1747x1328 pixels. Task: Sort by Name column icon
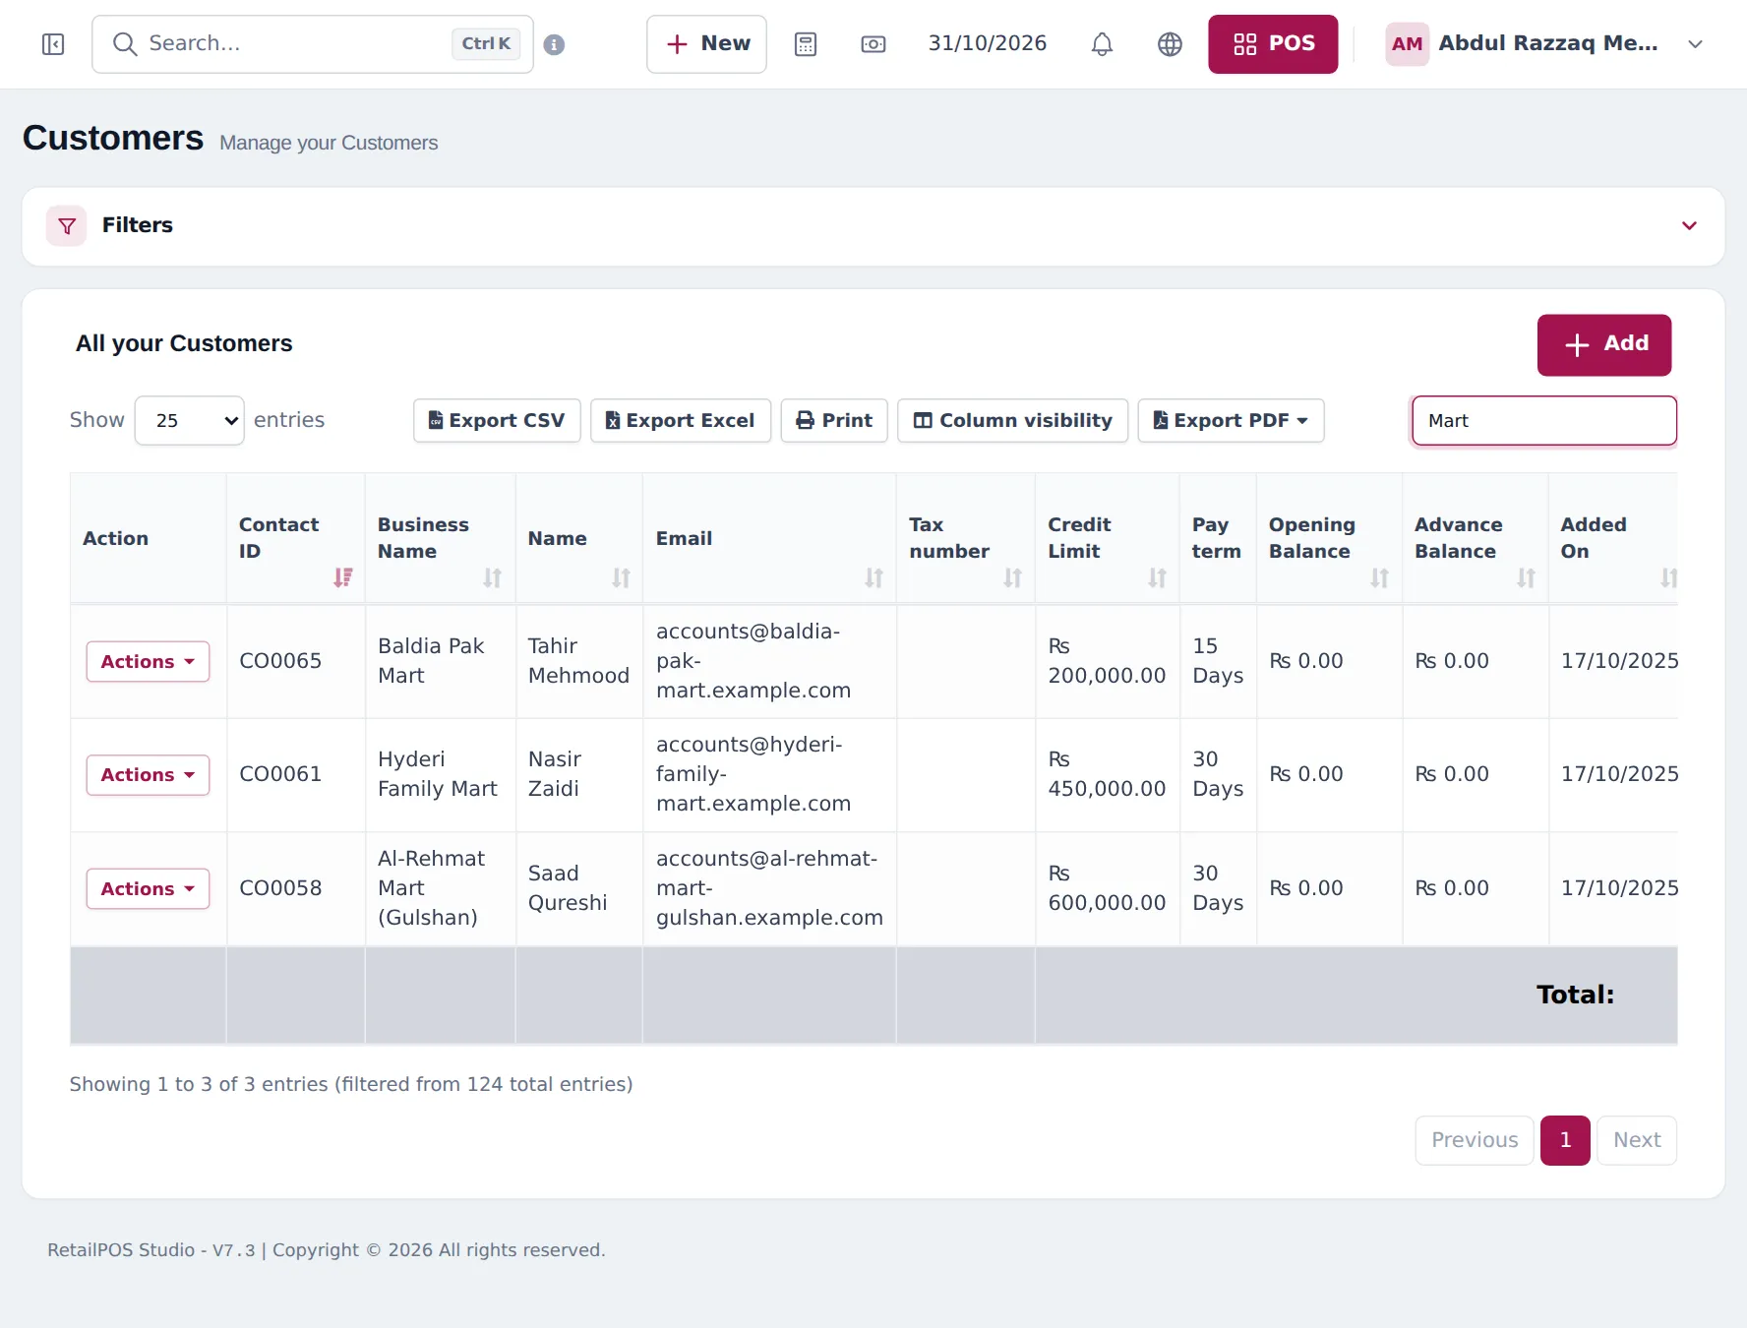[621, 577]
